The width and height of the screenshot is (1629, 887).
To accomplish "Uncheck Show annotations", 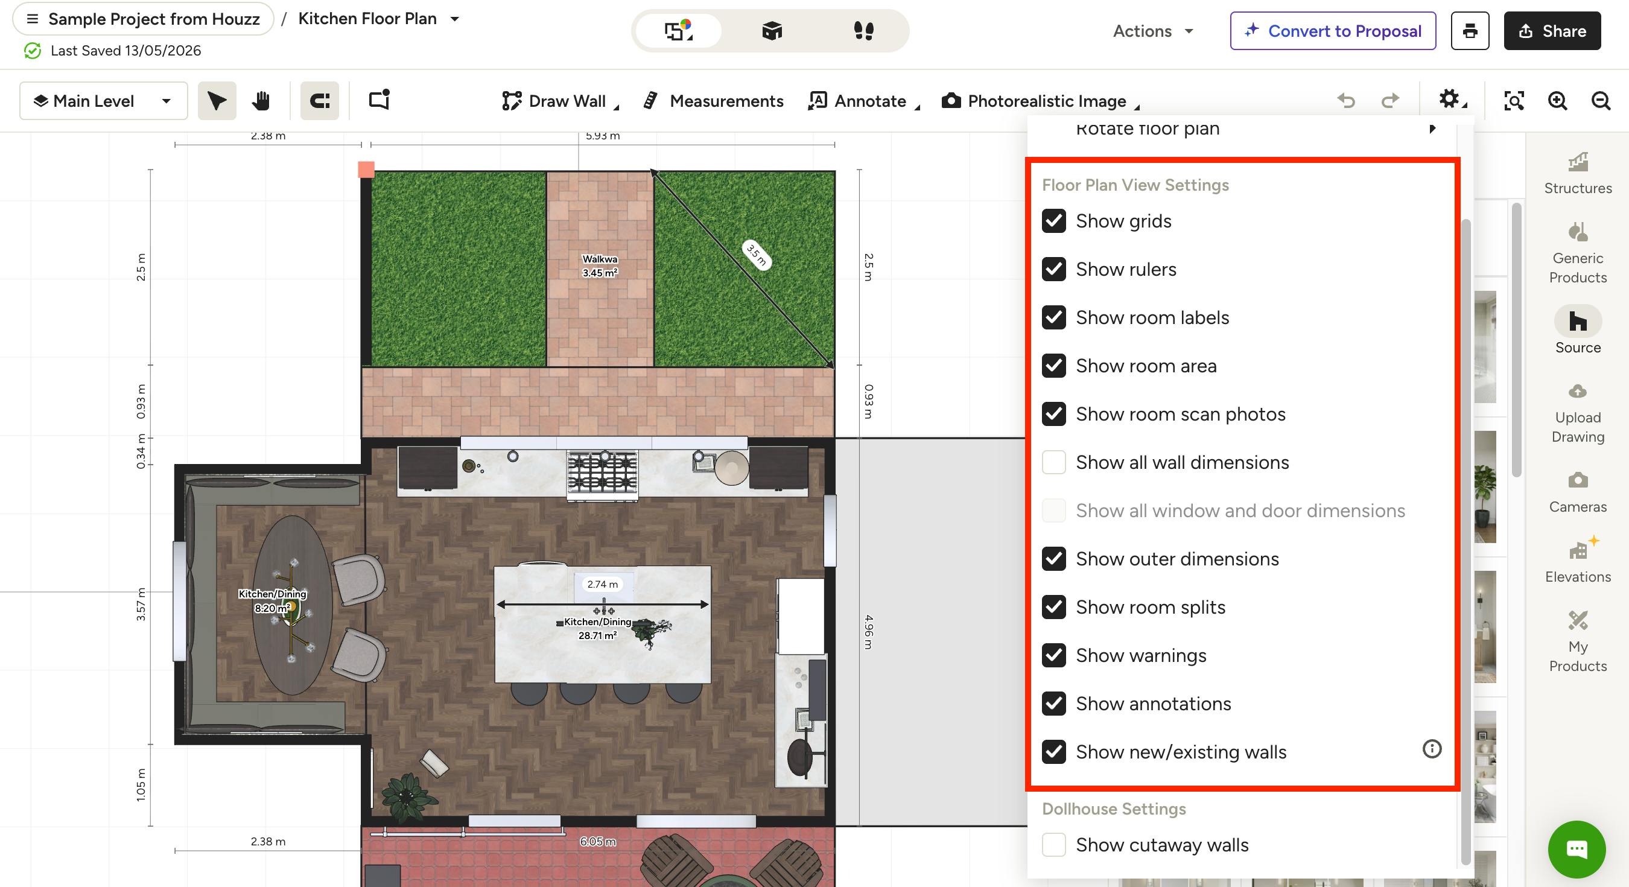I will (1053, 704).
